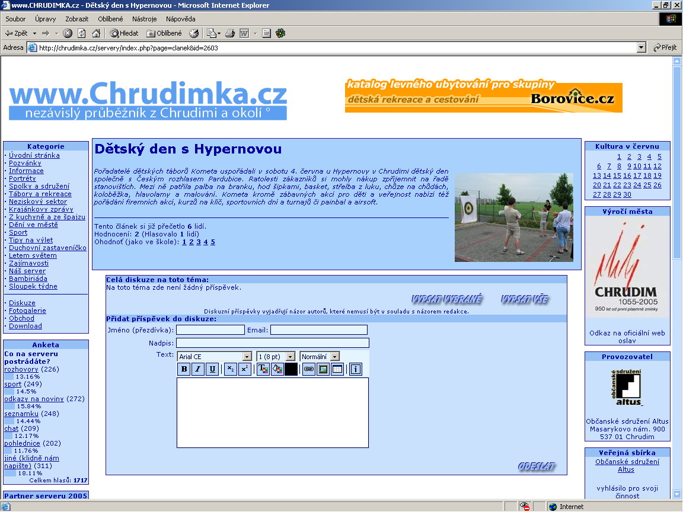Rate the article with grade 5
Image resolution: width=683 pixels, height=512 pixels.
pyautogui.click(x=213, y=242)
